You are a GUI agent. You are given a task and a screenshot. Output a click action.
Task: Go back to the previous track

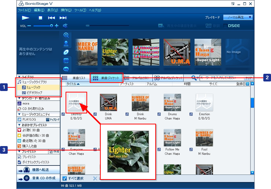(52, 18)
